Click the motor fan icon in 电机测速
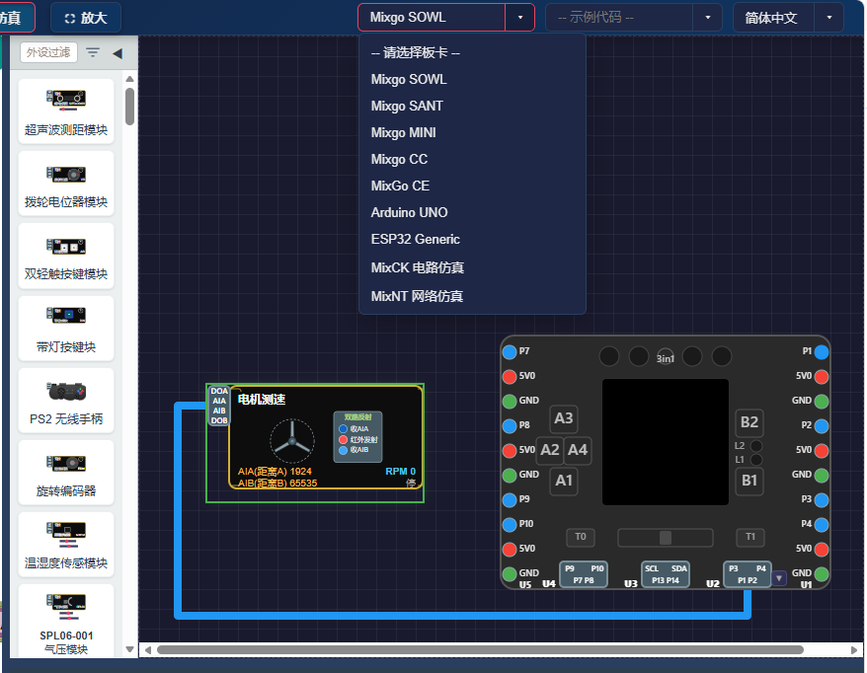Viewport: 867px width, 673px height. (292, 441)
